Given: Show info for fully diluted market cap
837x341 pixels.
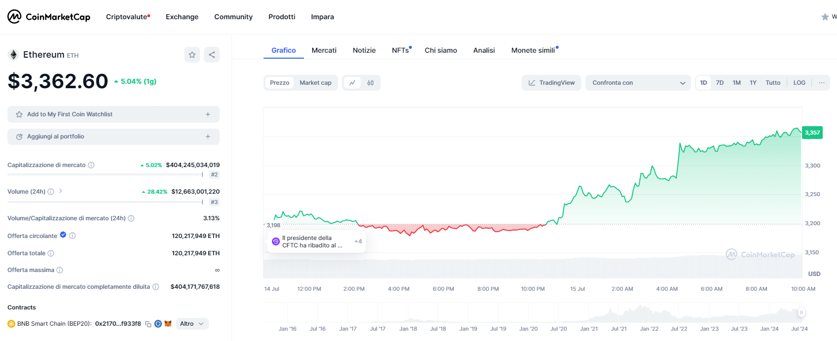Looking at the screenshot, I should point(156,287).
